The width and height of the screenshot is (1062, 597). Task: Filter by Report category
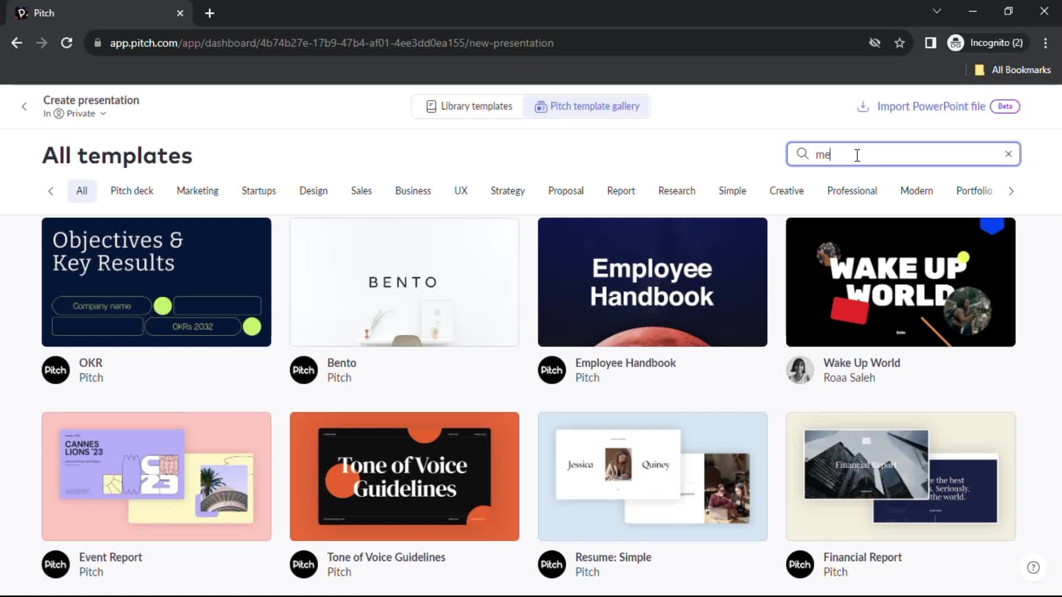coord(621,191)
